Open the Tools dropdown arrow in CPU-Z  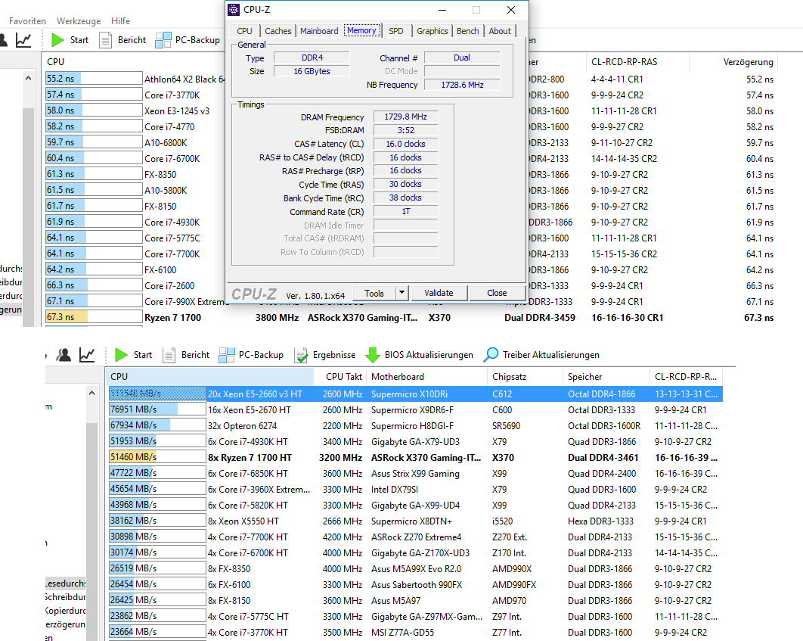pos(402,293)
